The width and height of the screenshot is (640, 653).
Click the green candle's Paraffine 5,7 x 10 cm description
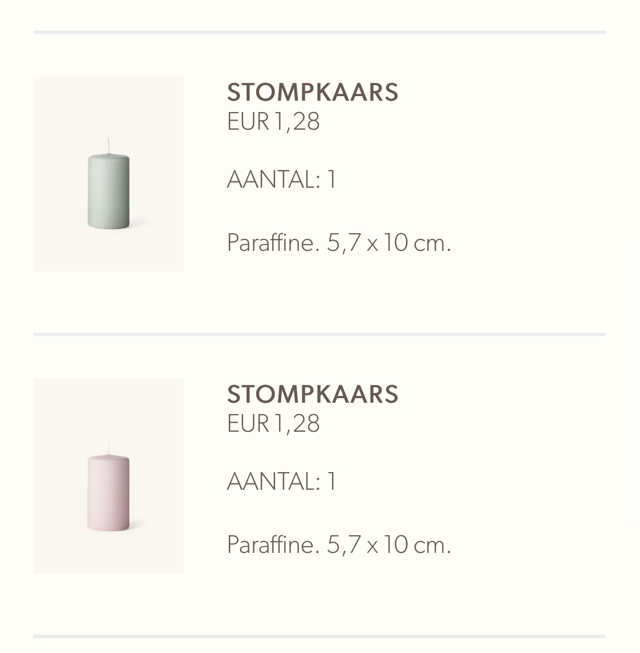coord(339,242)
